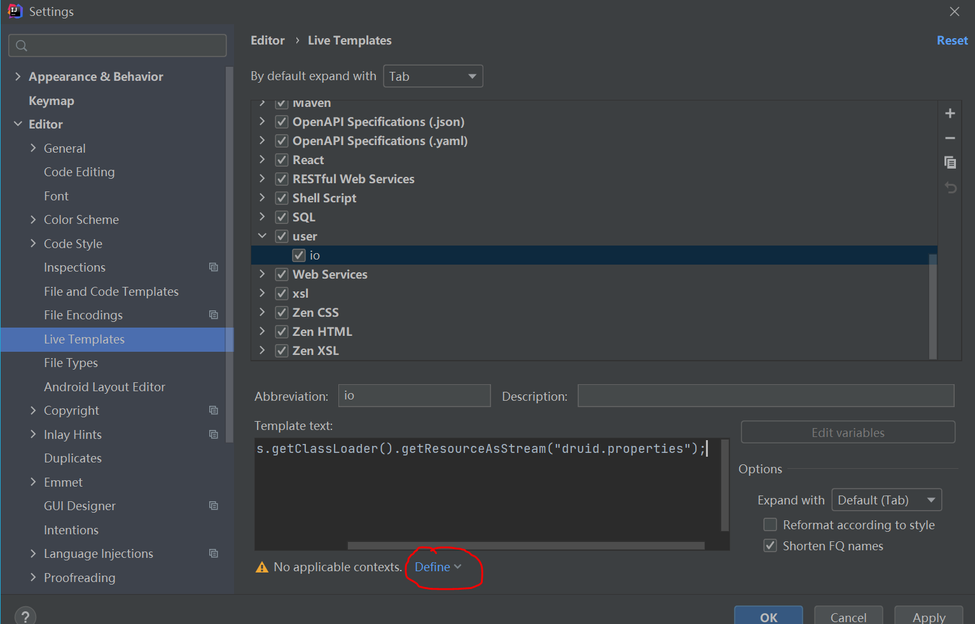Toggle the RESTful Web Services checkbox
Viewport: 975px width, 624px height.
coord(282,179)
